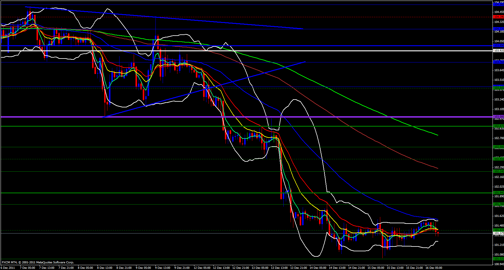Click the 16 Dec 05:00 time label
The height and width of the screenshot is (270, 504).
pyautogui.click(x=434, y=268)
